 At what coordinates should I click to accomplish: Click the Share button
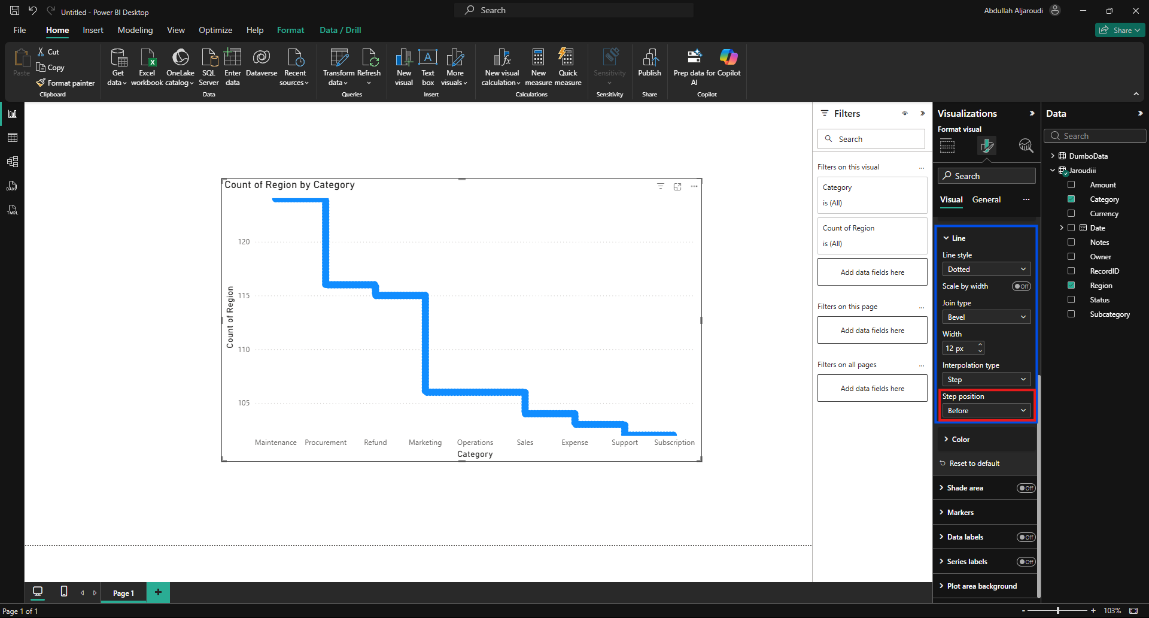click(x=1120, y=30)
